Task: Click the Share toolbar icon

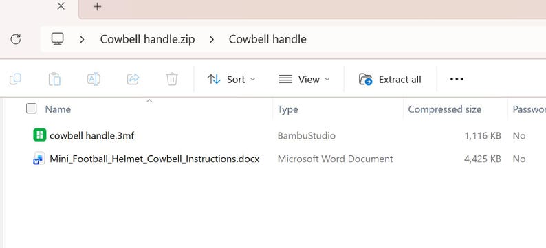Action: click(x=133, y=79)
